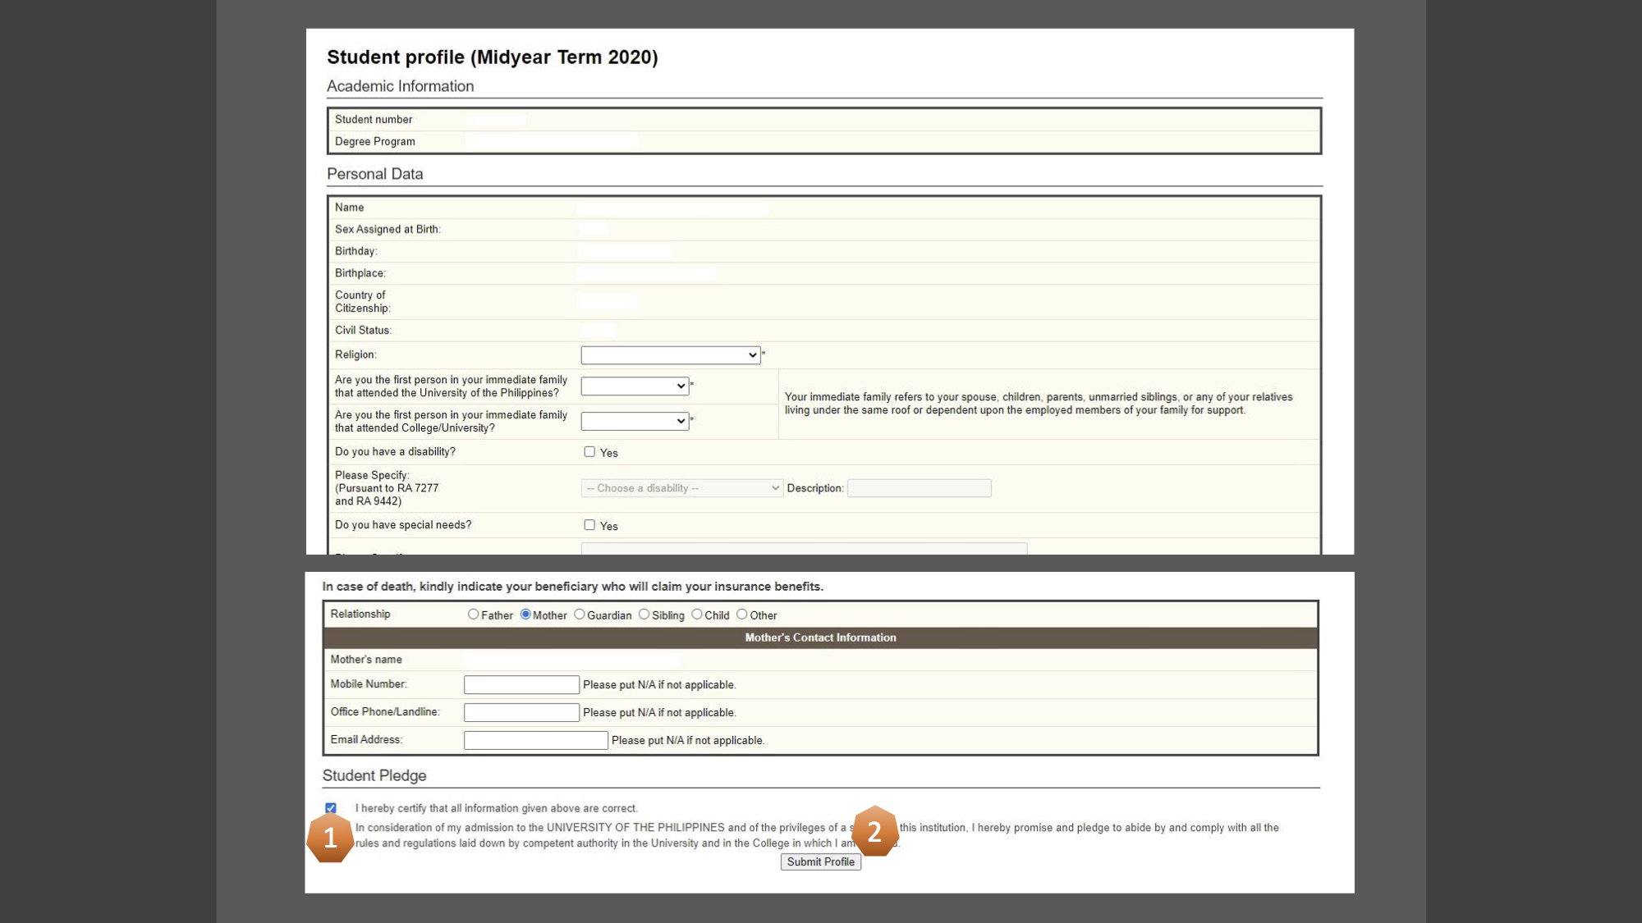Click the Birthplace label
Screen dimensions: 1642x923
[x=360, y=273]
